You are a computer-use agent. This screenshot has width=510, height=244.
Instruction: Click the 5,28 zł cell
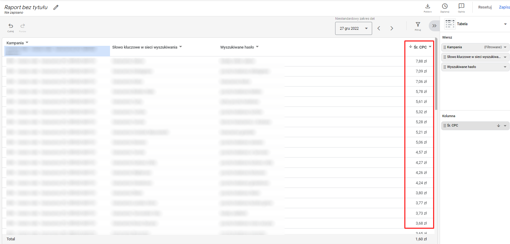pos(421,122)
